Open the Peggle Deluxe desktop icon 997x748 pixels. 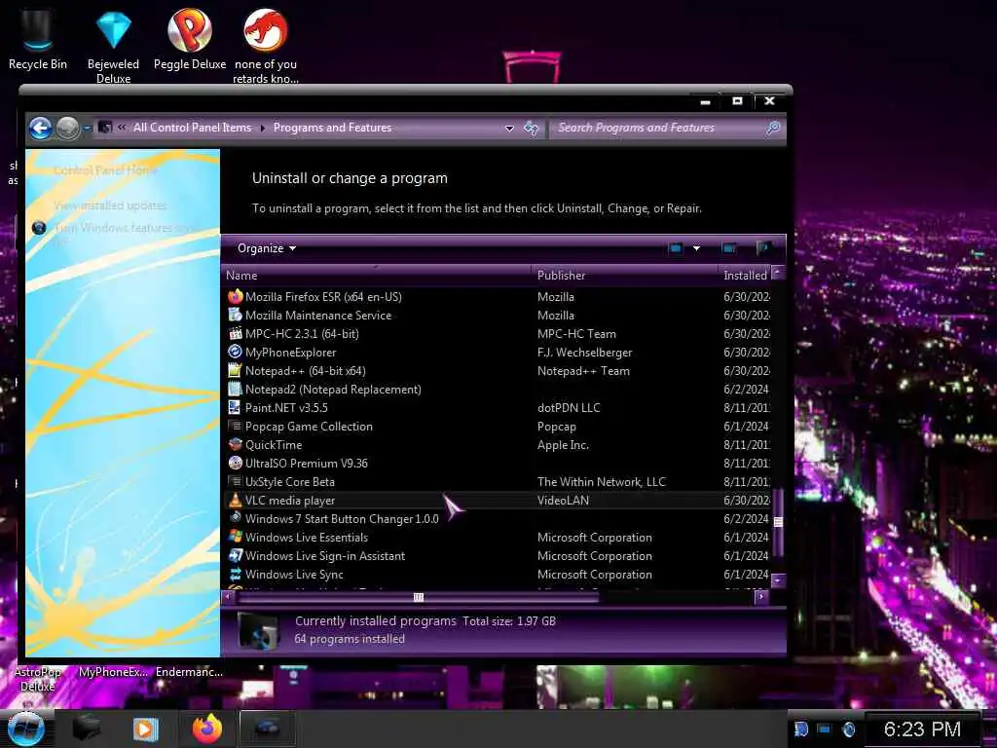(x=190, y=39)
